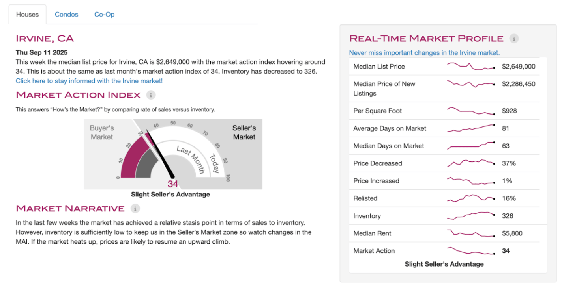Screen dimensions: 562x289
Task: Open Never miss important changes link
Action: [424, 53]
